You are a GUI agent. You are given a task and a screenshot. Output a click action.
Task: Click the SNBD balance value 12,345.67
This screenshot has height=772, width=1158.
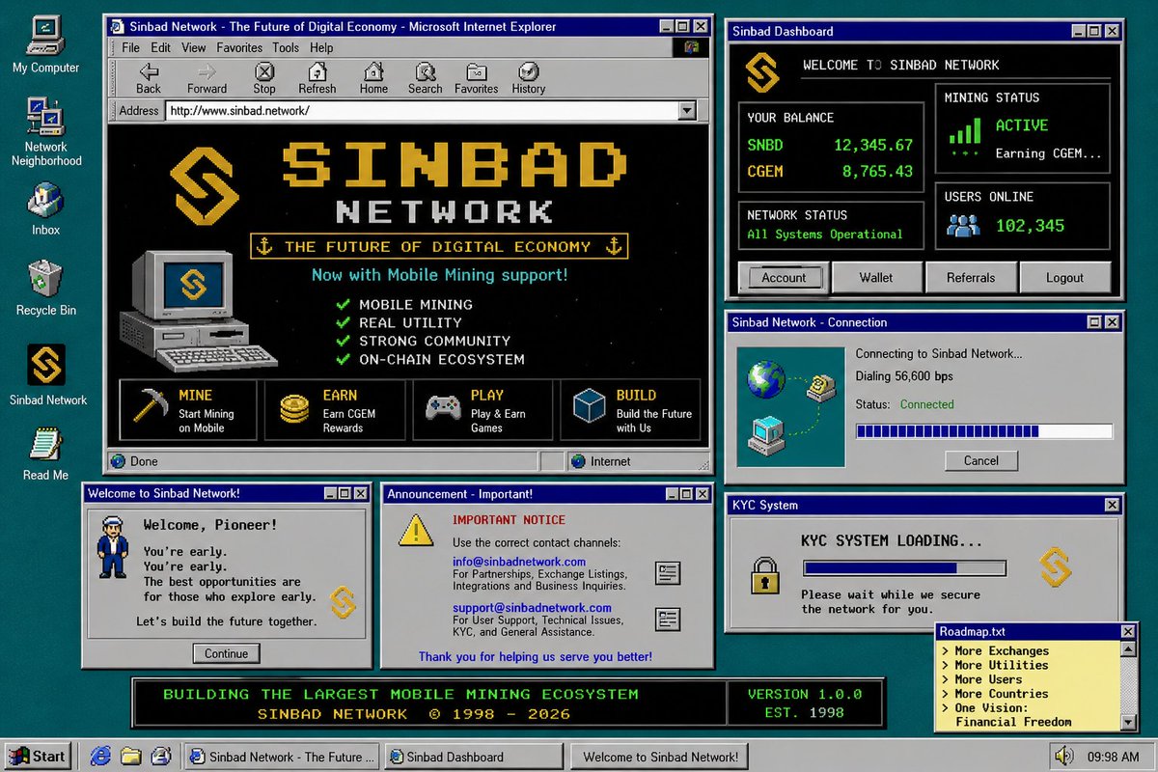point(873,146)
